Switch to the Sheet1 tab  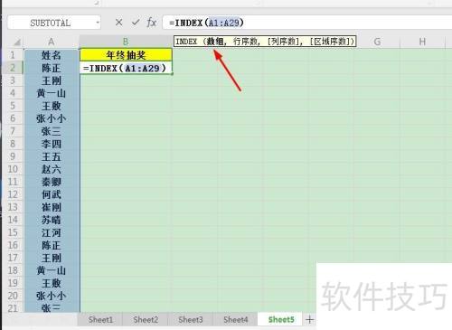pos(100,320)
